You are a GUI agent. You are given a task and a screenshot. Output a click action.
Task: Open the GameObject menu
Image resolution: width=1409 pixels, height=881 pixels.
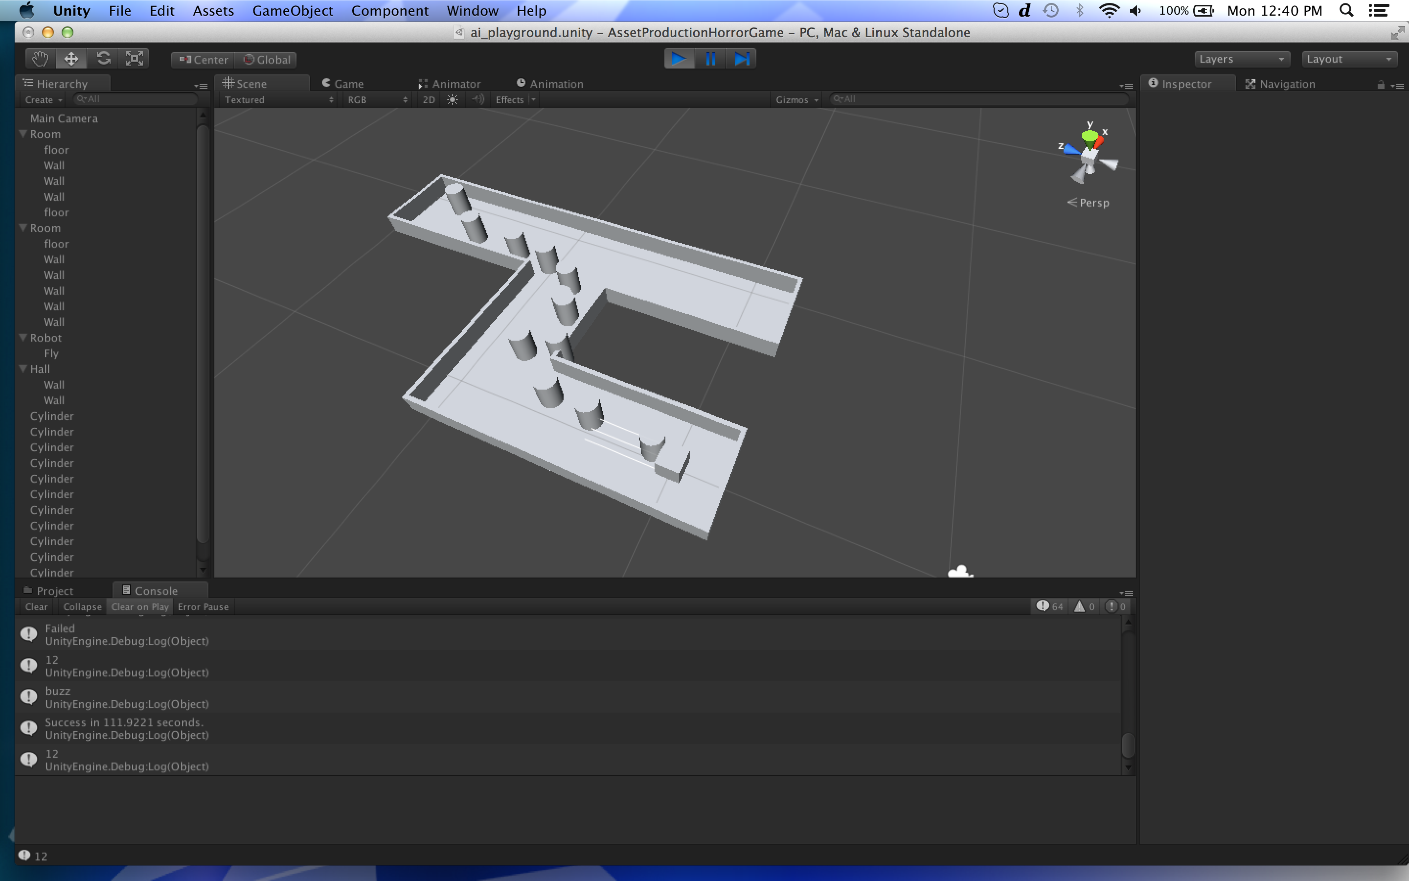tap(292, 10)
